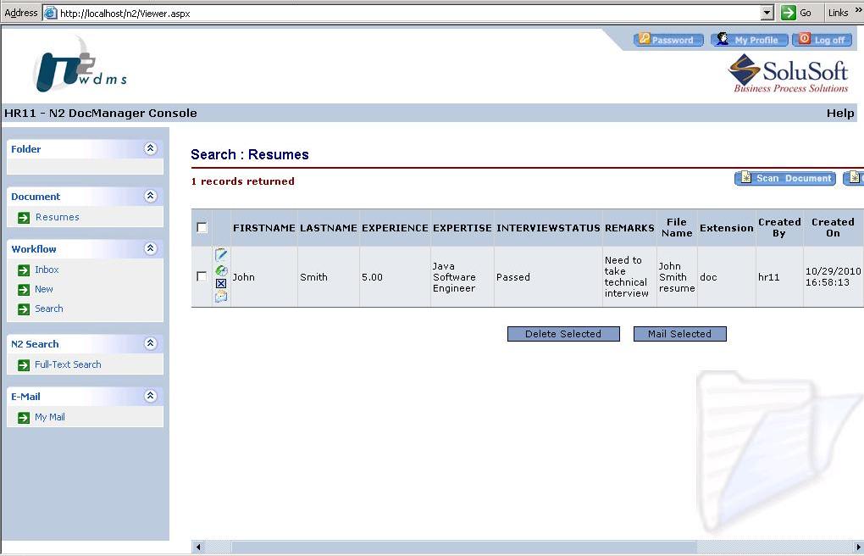Click the horizontal scrollbar right arrow

click(x=857, y=548)
